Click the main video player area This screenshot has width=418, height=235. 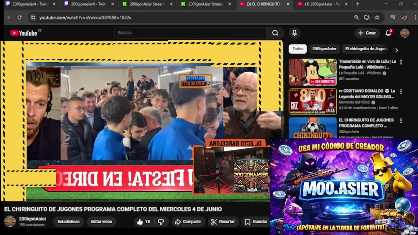141,121
